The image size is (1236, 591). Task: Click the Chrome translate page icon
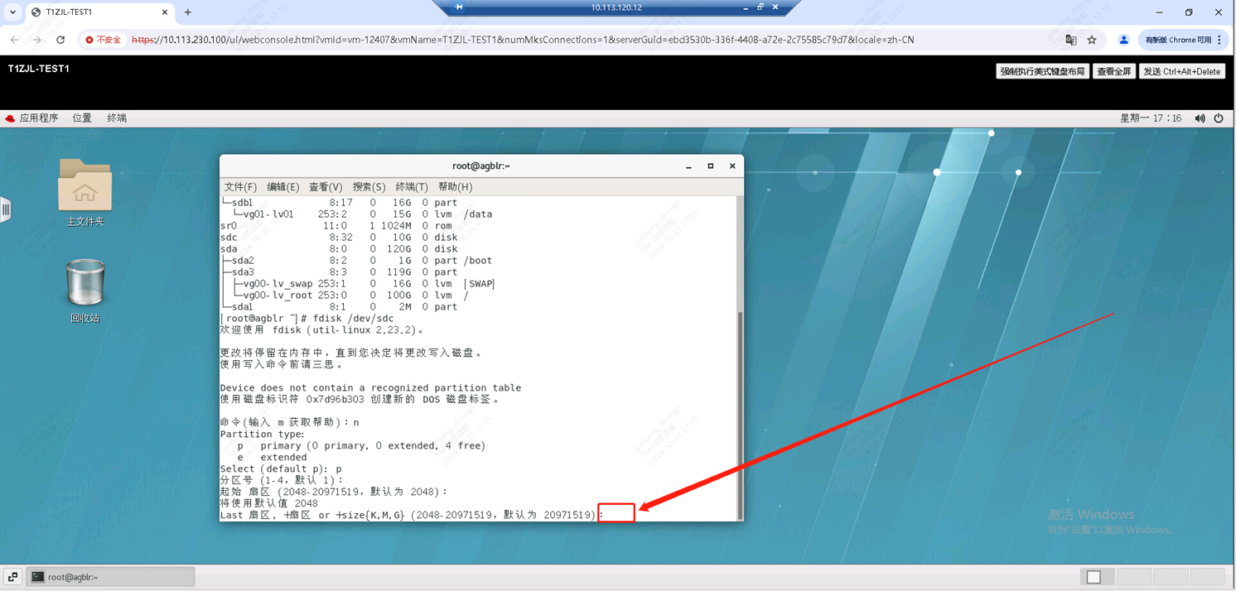(1070, 40)
